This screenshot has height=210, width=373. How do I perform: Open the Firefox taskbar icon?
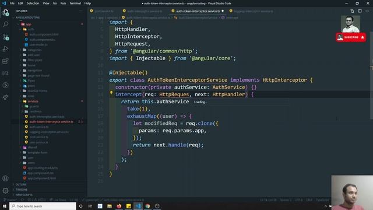pyautogui.click(x=119, y=206)
